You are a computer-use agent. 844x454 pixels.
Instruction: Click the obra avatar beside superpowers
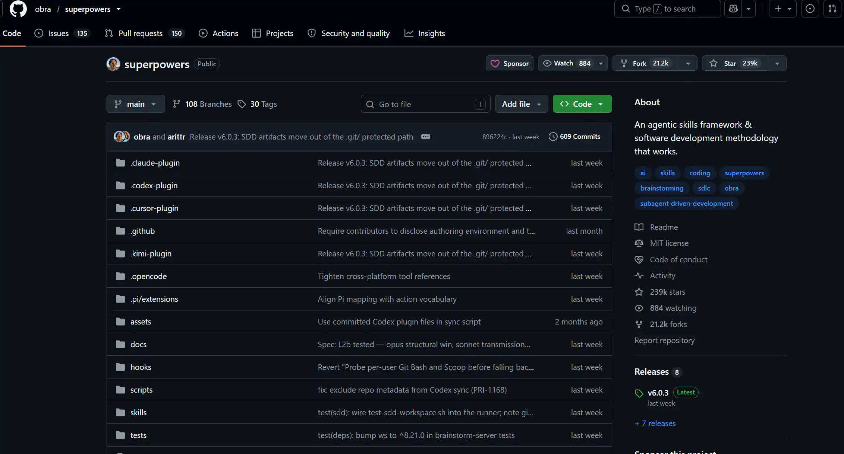click(113, 64)
